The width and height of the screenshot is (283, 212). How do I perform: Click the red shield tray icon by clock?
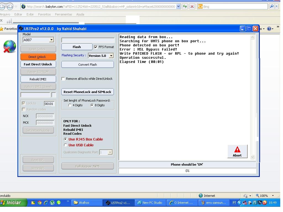[264, 203]
